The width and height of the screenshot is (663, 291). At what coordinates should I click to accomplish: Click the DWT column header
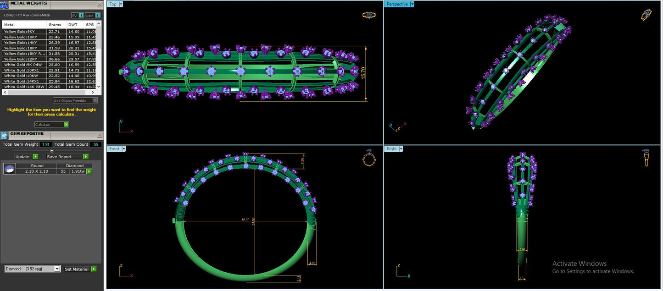tap(76, 25)
